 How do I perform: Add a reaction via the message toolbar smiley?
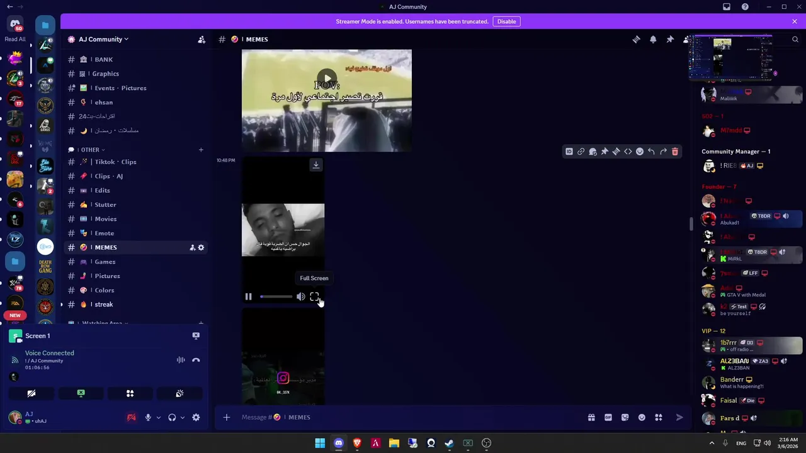640,152
